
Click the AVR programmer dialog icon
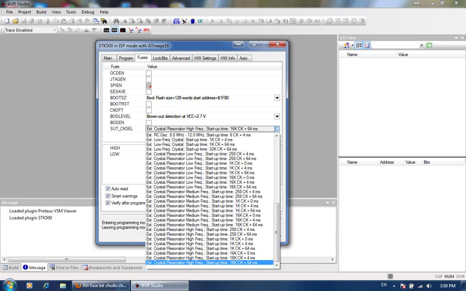coord(115,30)
